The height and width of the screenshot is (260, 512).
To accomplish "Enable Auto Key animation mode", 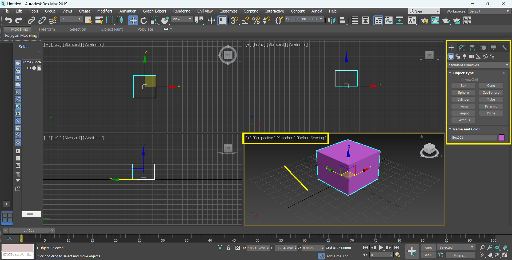I will [428, 247].
